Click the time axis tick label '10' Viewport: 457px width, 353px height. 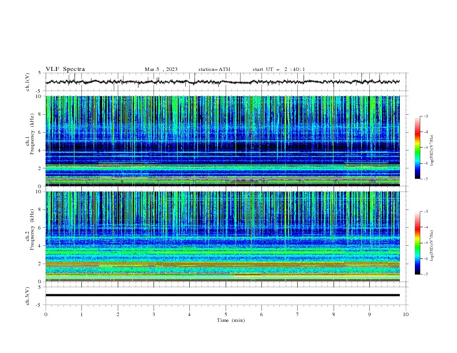coord(406,314)
